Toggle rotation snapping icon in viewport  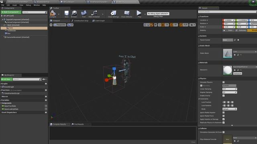pyautogui.click(x=171, y=25)
